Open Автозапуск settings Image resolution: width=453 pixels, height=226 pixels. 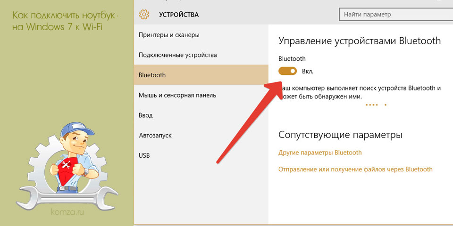201,136
